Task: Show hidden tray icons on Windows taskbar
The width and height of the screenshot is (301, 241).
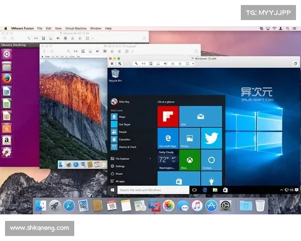Action: 281,190
